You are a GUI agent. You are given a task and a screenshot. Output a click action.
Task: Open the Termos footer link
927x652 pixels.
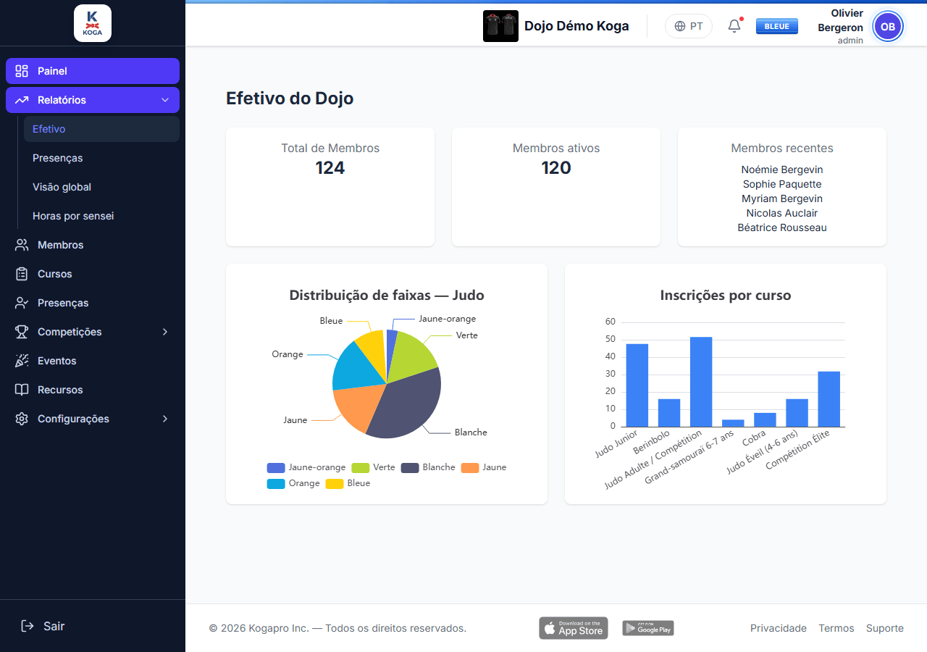(x=836, y=628)
